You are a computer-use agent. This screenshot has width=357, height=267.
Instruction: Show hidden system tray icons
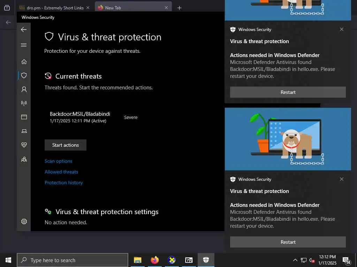click(295, 260)
